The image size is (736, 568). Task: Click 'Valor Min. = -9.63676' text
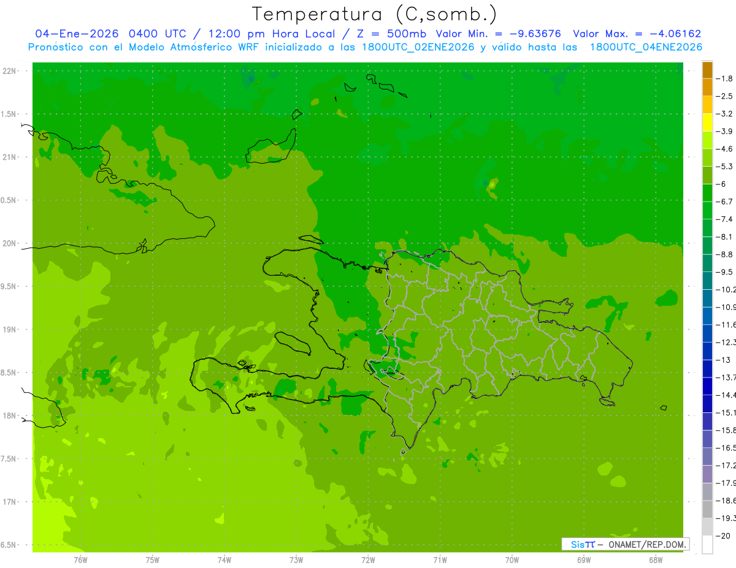(499, 34)
